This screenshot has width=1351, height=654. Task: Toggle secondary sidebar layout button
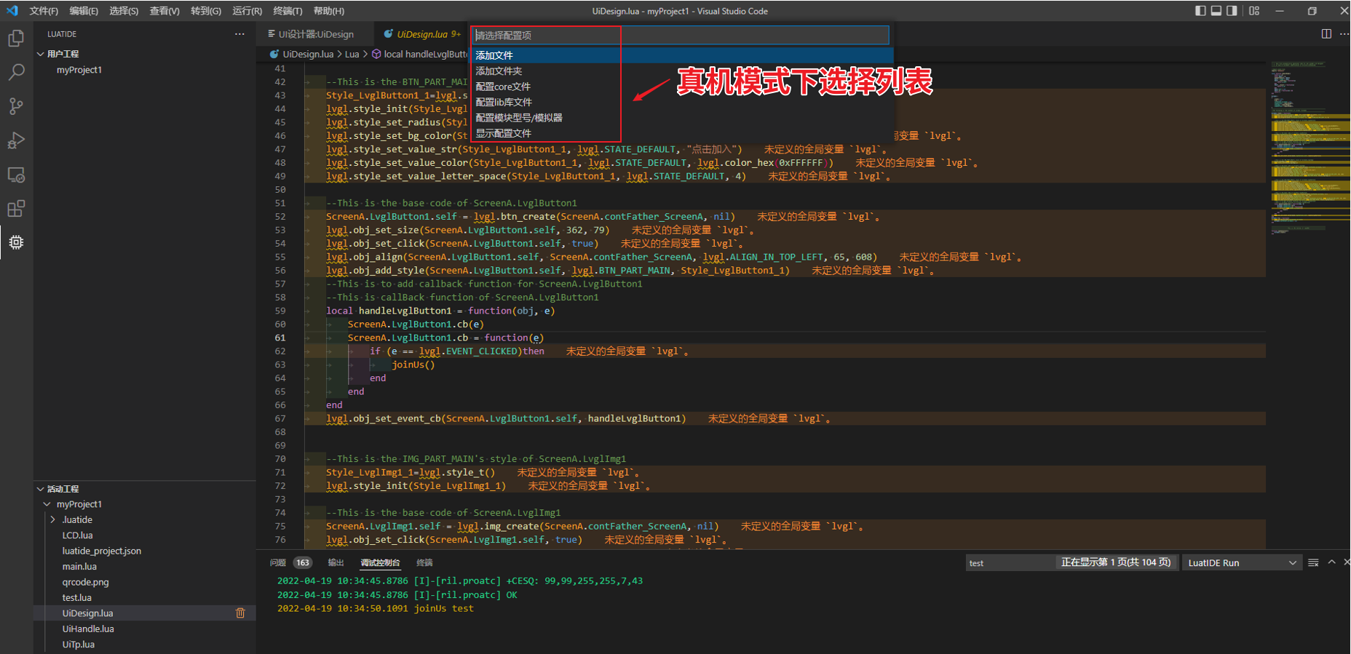pyautogui.click(x=1232, y=11)
